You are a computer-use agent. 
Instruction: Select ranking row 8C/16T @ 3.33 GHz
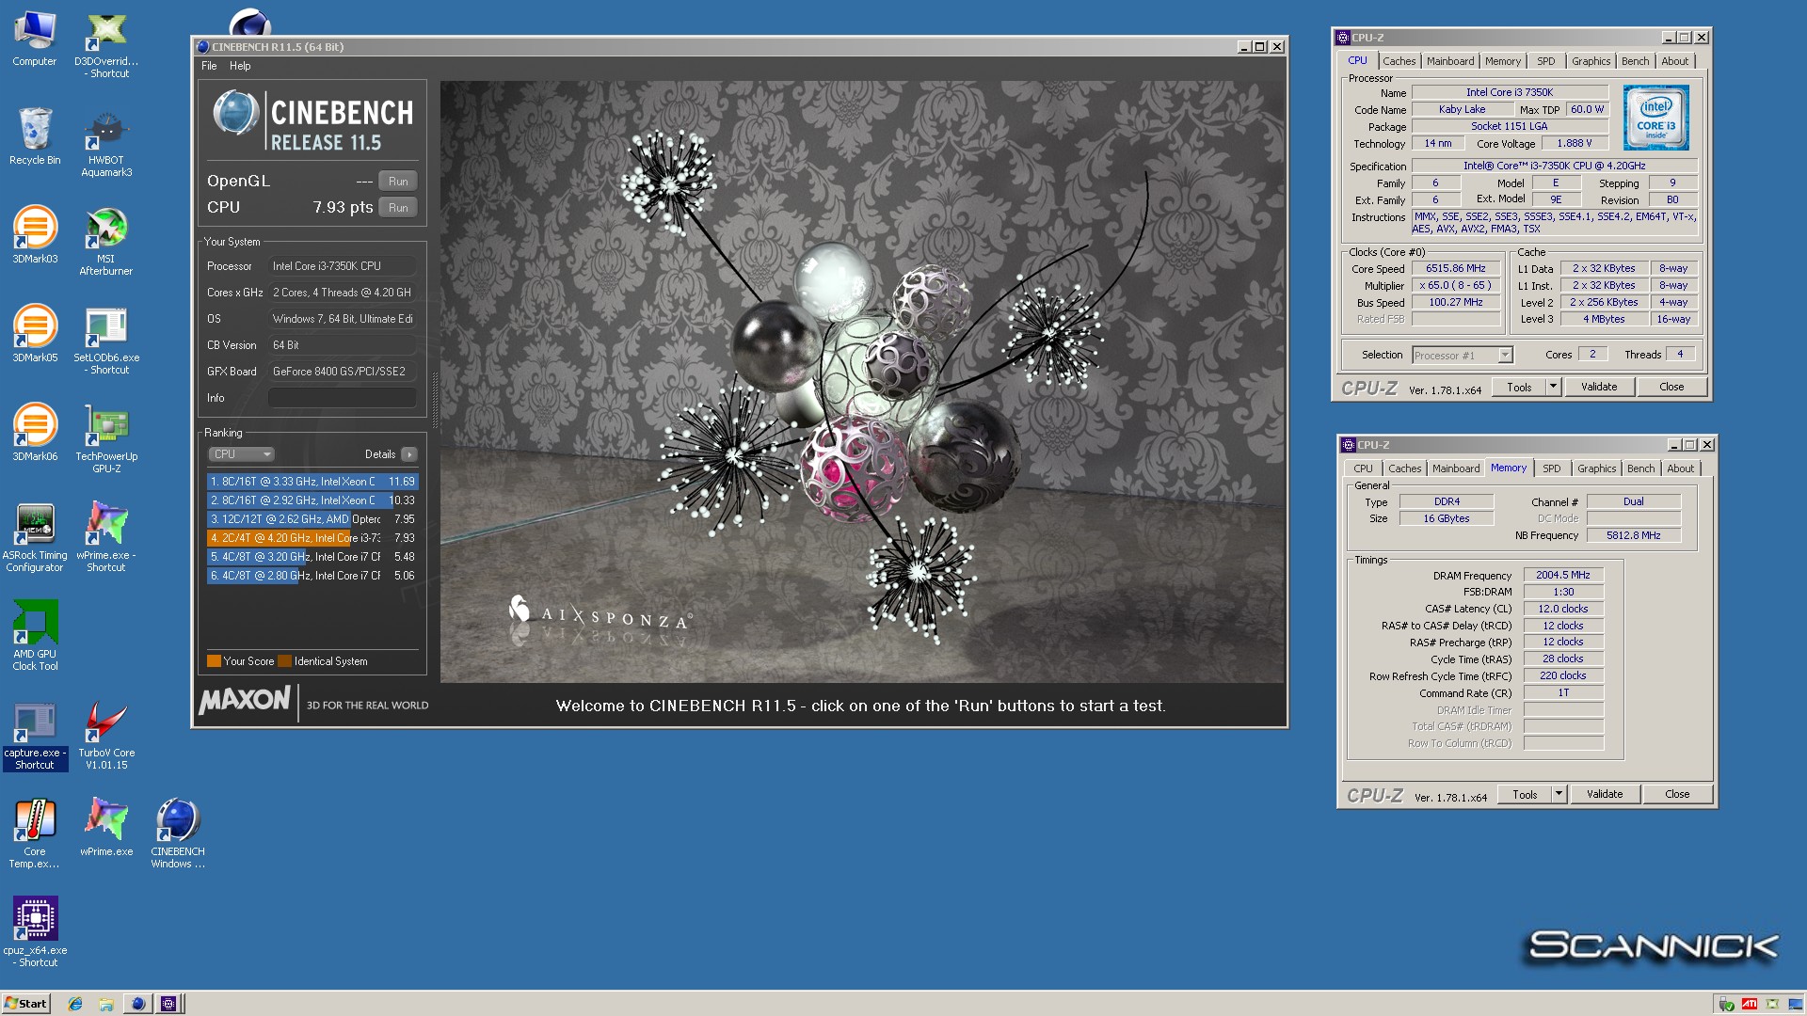click(x=312, y=482)
